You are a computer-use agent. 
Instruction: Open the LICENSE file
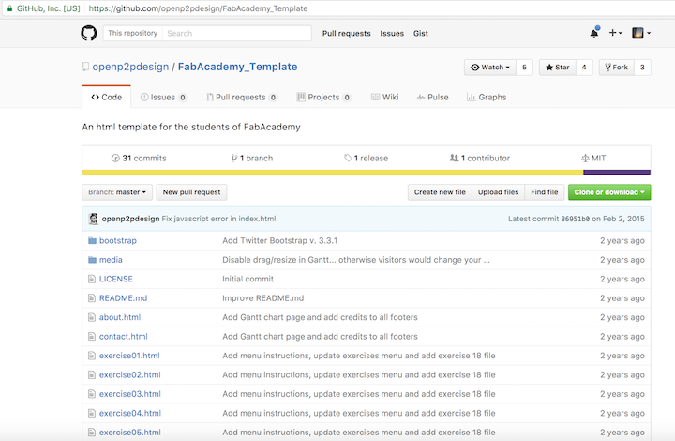coord(116,279)
